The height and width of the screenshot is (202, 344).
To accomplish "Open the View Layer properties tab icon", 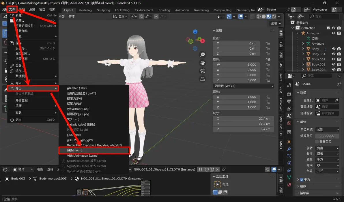I will [x=289, y=109].
